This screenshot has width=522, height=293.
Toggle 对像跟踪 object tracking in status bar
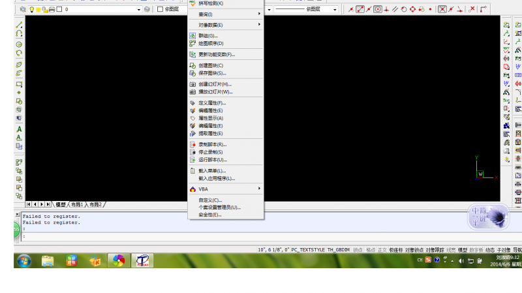pos(435,250)
